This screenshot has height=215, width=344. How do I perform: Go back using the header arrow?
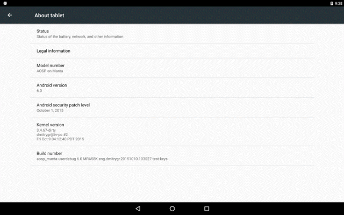(x=10, y=15)
